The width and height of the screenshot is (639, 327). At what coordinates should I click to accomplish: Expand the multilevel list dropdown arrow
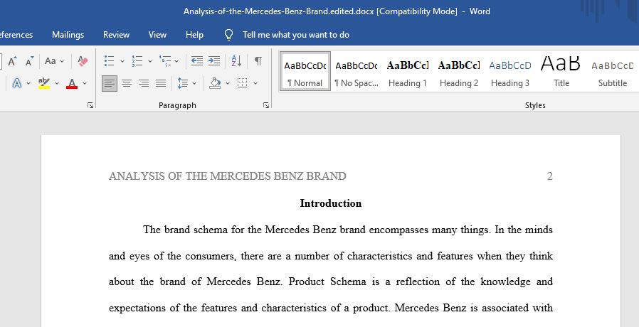[x=176, y=61]
